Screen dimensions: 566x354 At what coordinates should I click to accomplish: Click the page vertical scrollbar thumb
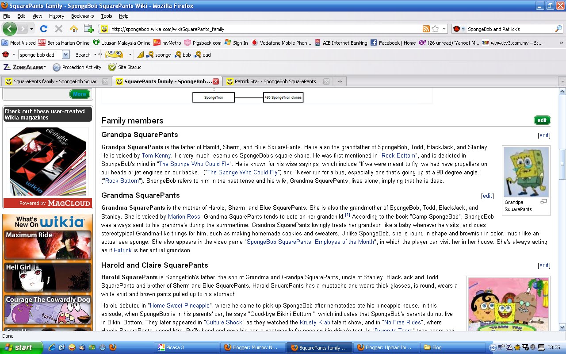[x=562, y=164]
